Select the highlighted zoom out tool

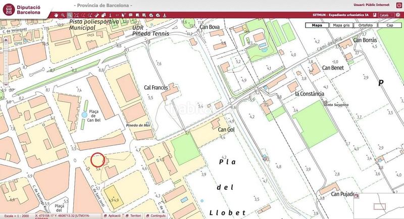[70, 15]
